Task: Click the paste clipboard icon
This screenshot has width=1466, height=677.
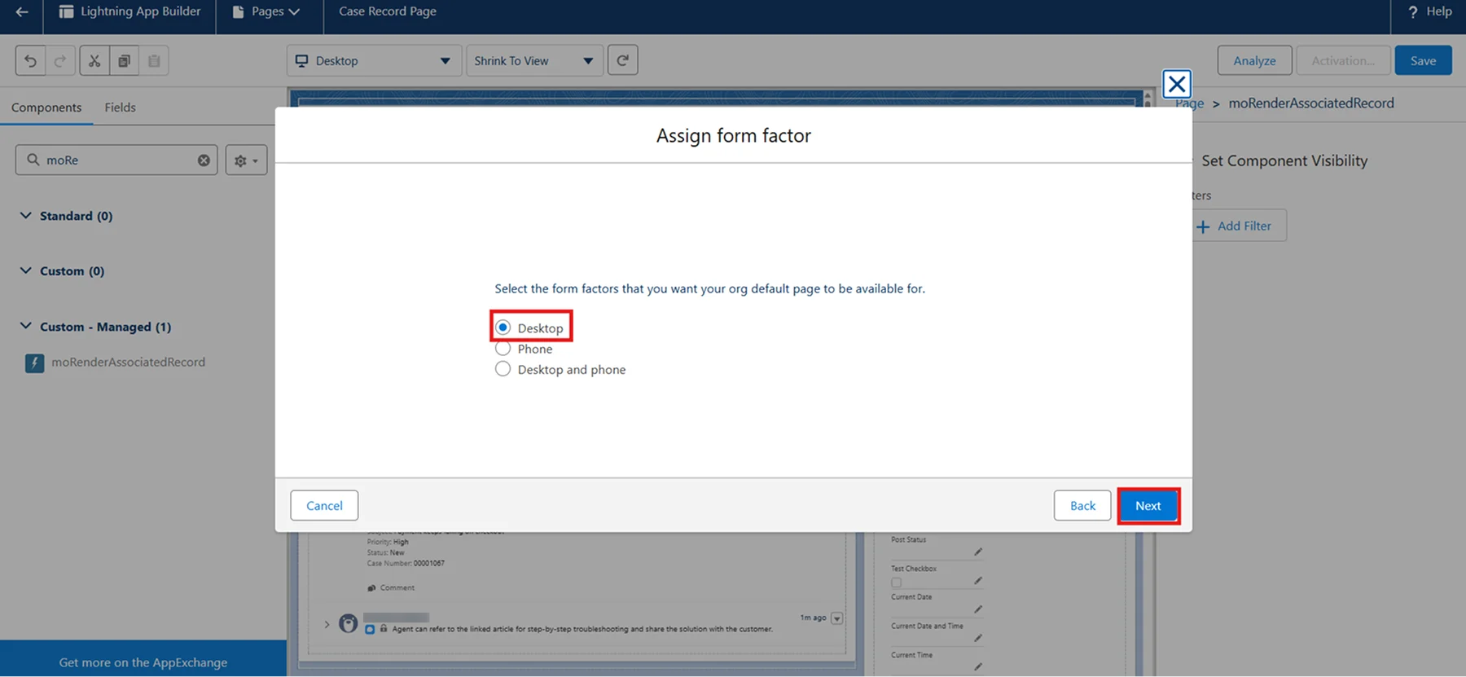Action: [154, 60]
